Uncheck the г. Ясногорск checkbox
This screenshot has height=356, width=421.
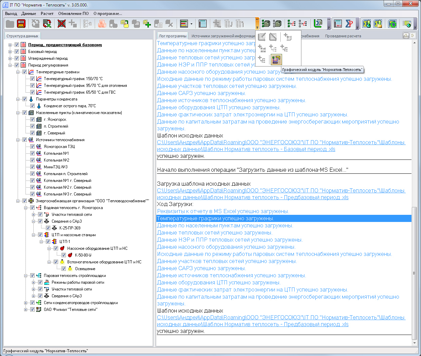click(x=32, y=119)
